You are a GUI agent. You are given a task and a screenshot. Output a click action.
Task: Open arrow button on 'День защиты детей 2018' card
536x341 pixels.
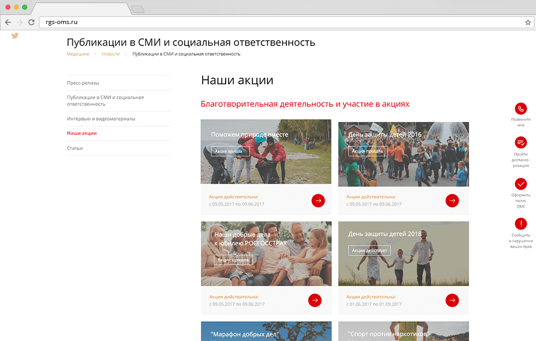pos(452,300)
